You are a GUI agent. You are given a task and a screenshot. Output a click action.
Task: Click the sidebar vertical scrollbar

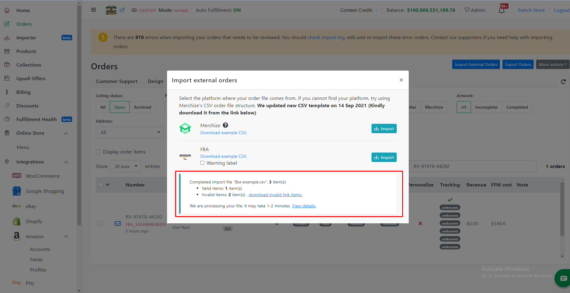click(x=79, y=115)
